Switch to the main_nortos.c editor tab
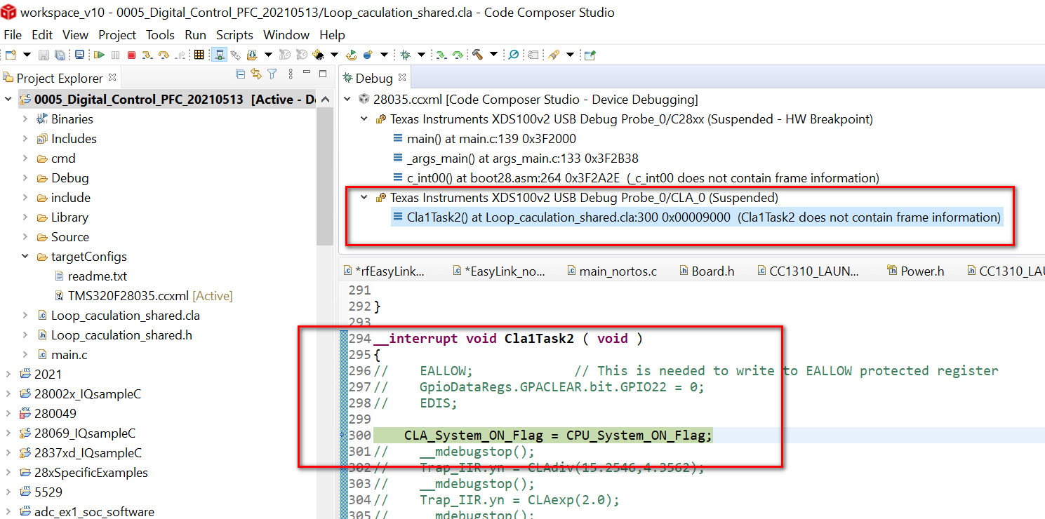 (x=611, y=271)
